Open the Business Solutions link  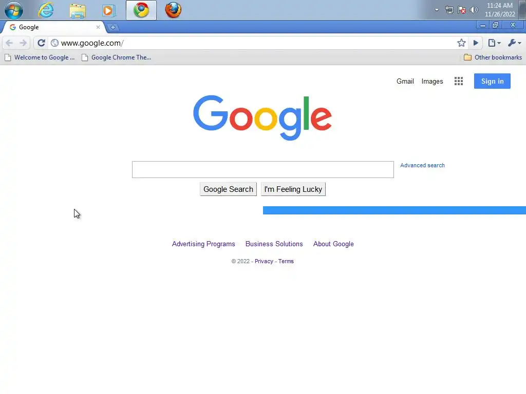click(274, 244)
